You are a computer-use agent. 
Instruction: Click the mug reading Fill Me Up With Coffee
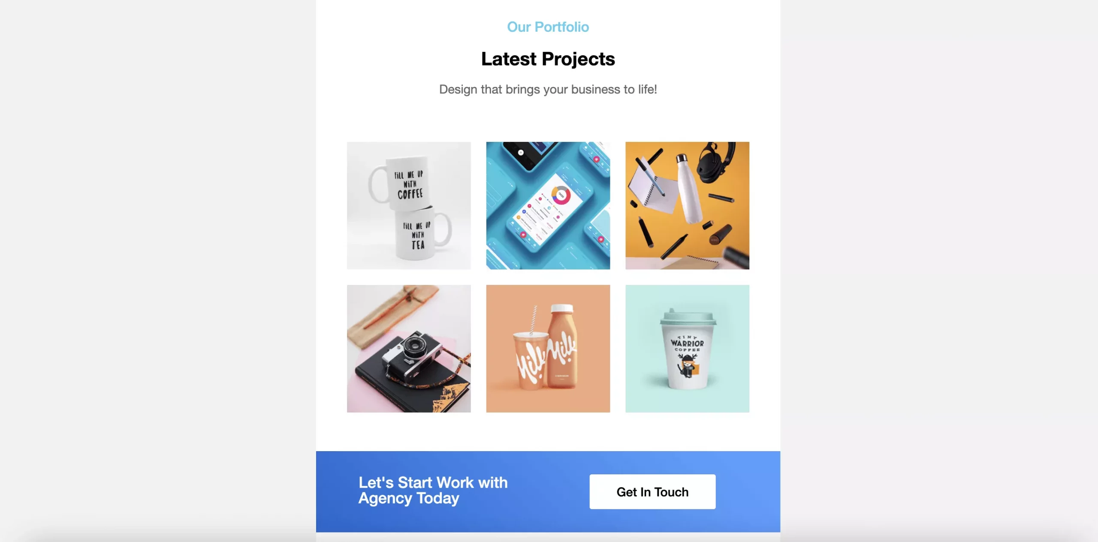[x=399, y=183]
